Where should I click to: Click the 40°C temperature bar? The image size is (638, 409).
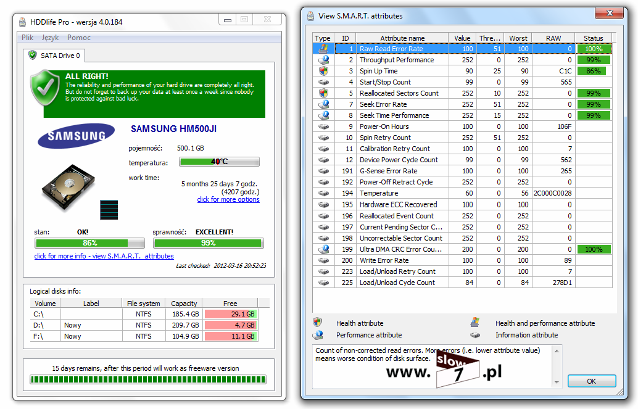tap(219, 162)
